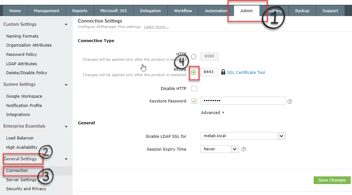Viewport: 352px width, 195px height.
Task: Click help icon next to Session Expiry Time
Action: point(244,149)
